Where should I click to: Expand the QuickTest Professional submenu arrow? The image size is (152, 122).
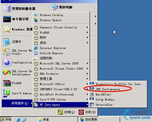[87, 94]
